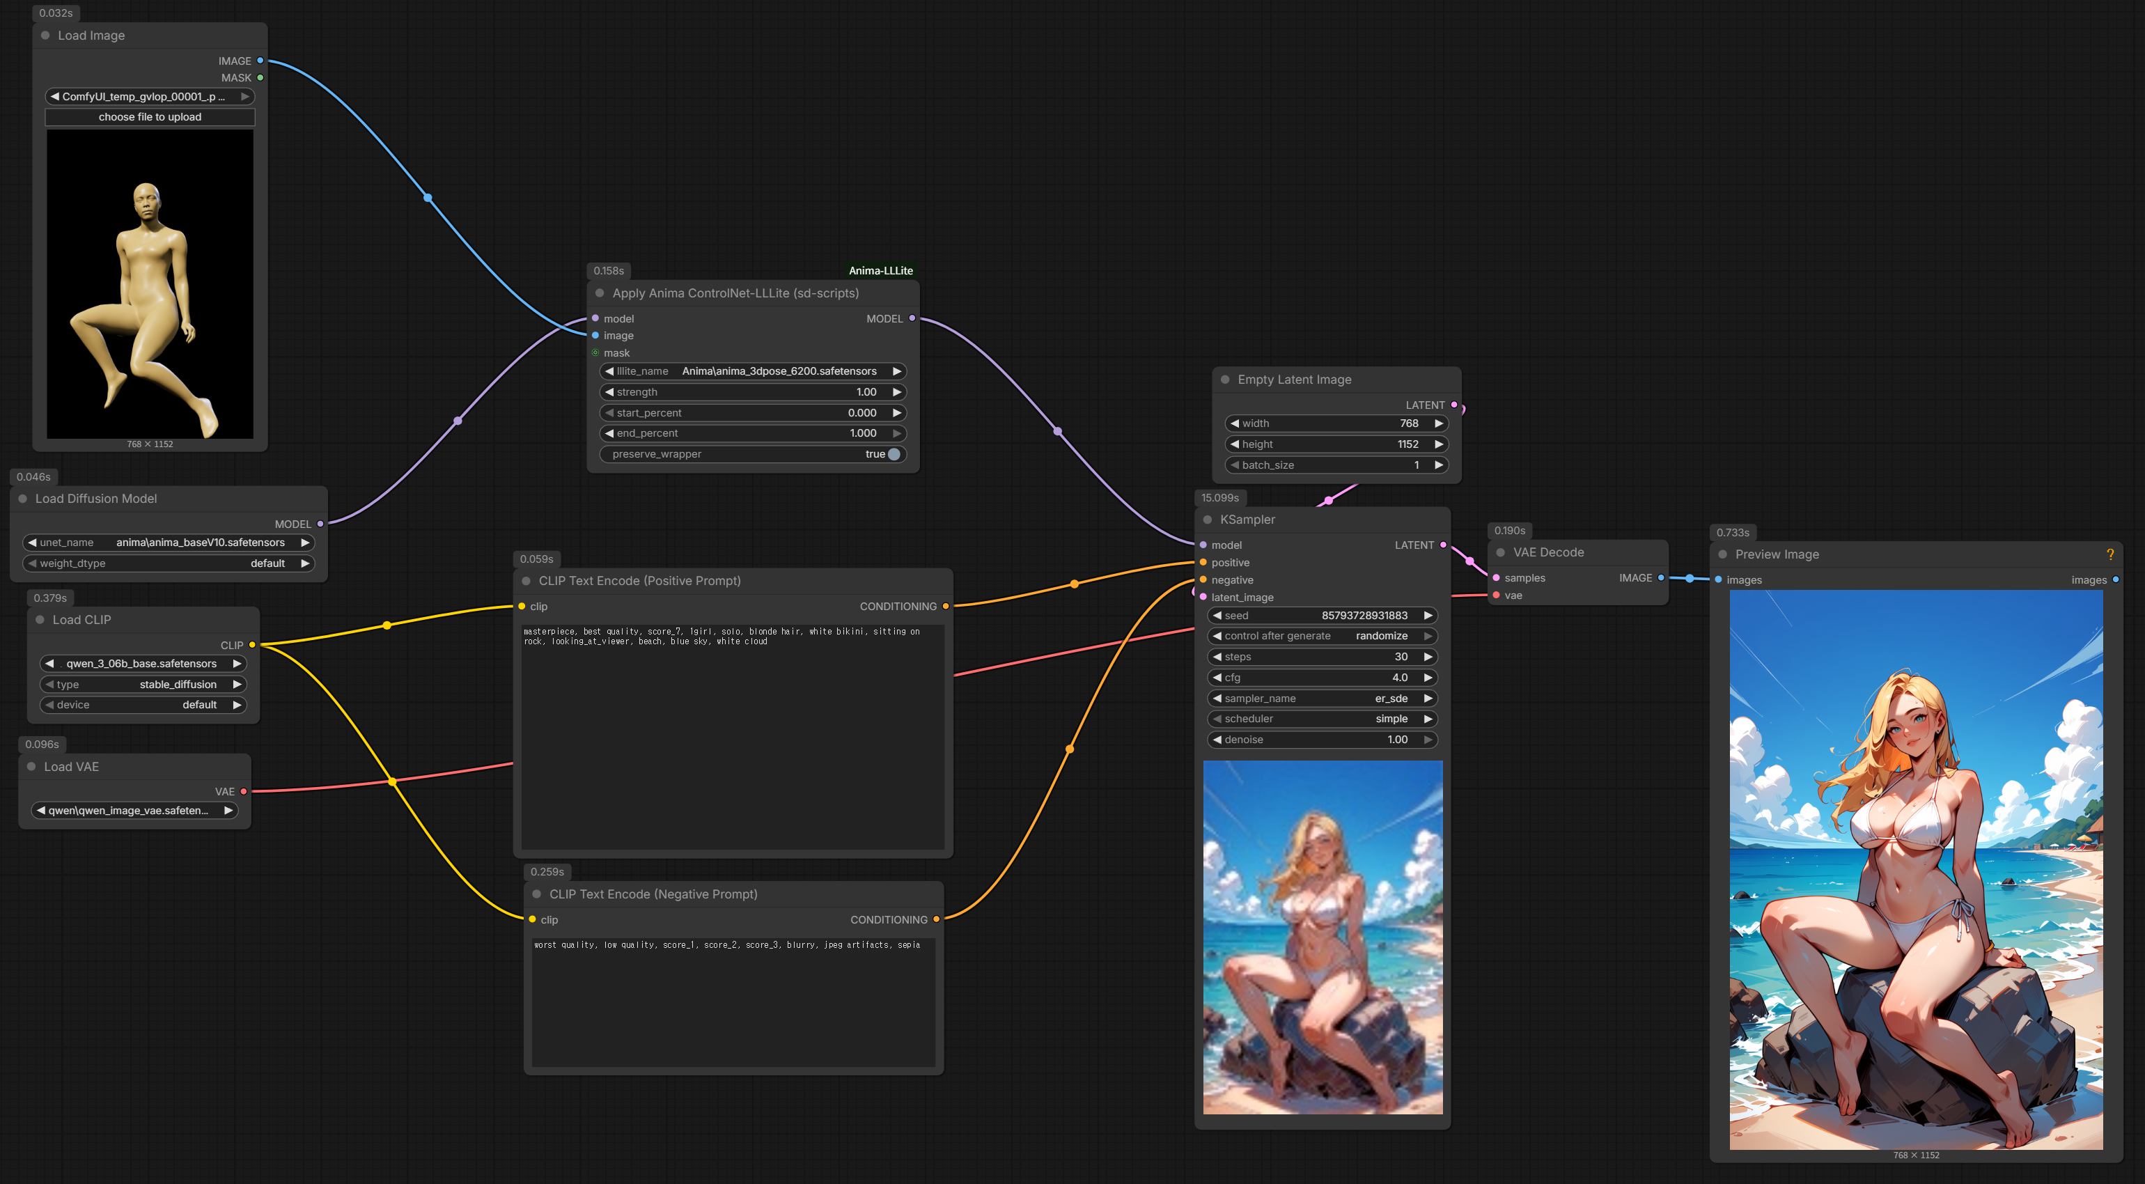Image resolution: width=2145 pixels, height=1184 pixels.
Task: Collapse the VAE Decode node title dot
Action: click(x=1501, y=552)
